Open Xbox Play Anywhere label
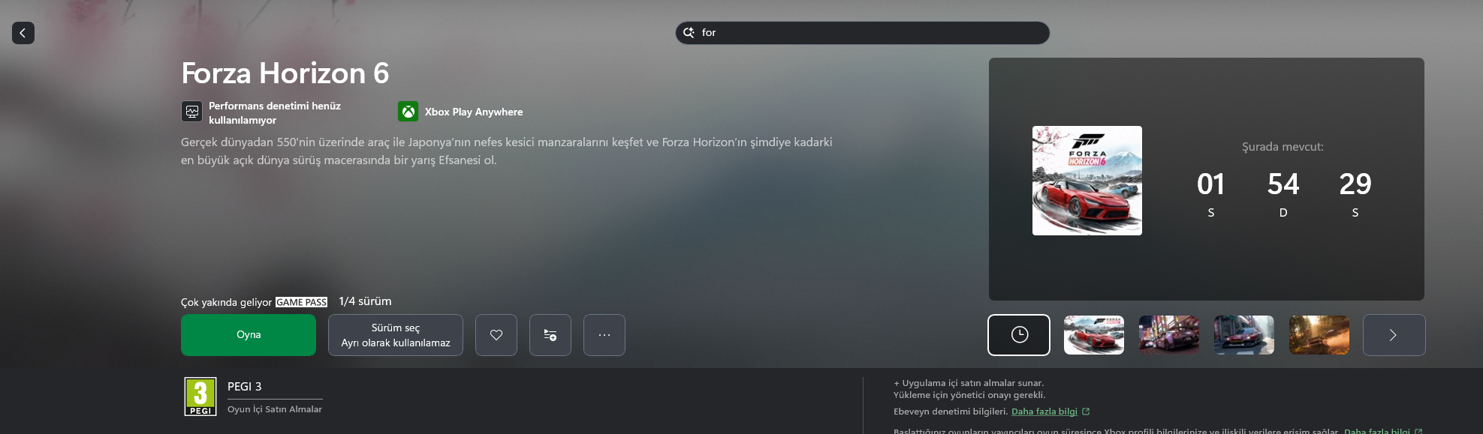Screen dimensions: 1483x434 coord(474,112)
